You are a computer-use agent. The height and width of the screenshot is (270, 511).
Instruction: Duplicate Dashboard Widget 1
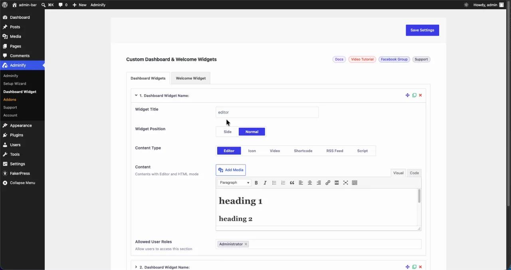pyautogui.click(x=414, y=95)
